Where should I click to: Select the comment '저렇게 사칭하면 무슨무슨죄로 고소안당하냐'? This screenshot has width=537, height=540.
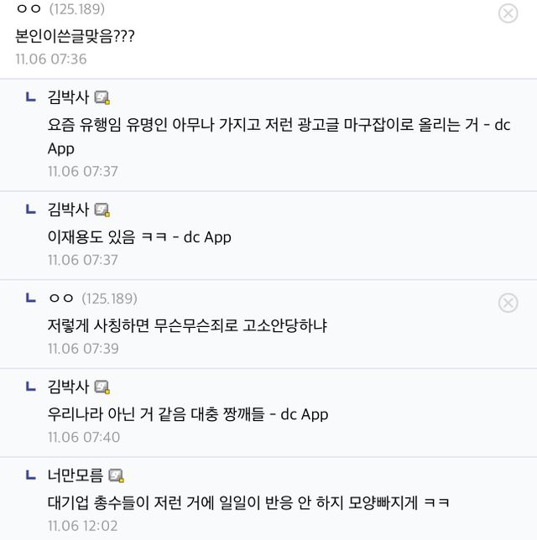pos(187,325)
